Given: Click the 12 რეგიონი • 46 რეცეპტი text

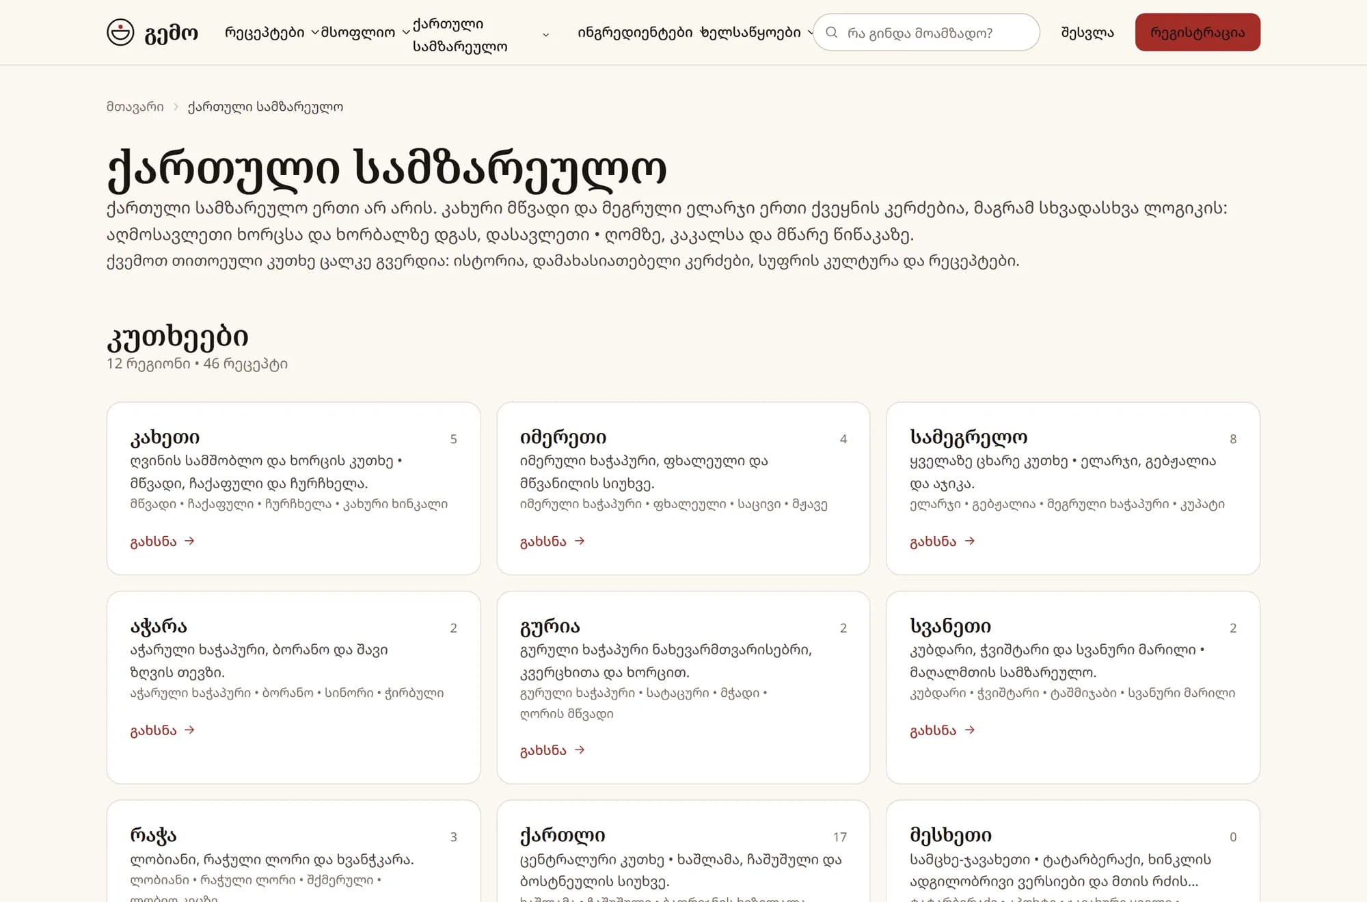Looking at the screenshot, I should tap(197, 364).
